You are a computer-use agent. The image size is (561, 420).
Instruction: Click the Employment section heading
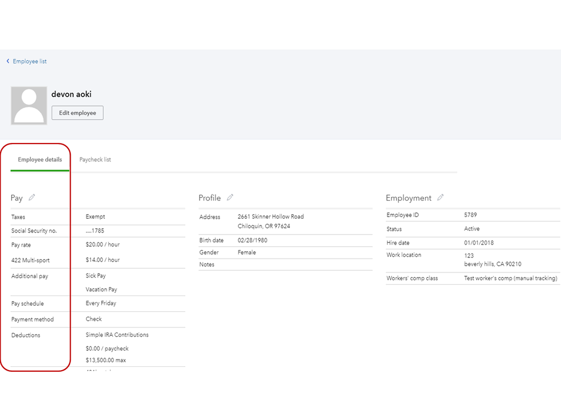pos(408,198)
